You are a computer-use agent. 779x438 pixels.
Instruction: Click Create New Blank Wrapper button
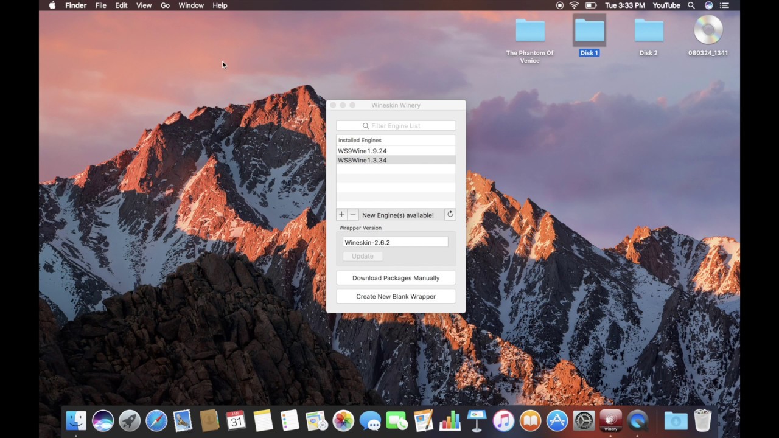click(396, 296)
